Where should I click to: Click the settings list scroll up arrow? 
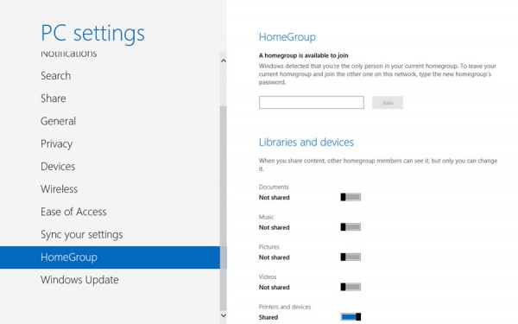point(224,60)
